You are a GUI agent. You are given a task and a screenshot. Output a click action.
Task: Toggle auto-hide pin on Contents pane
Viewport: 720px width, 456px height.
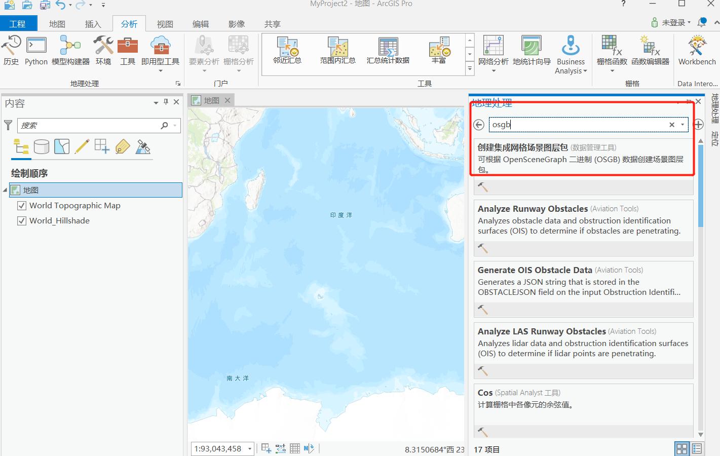tap(166, 102)
